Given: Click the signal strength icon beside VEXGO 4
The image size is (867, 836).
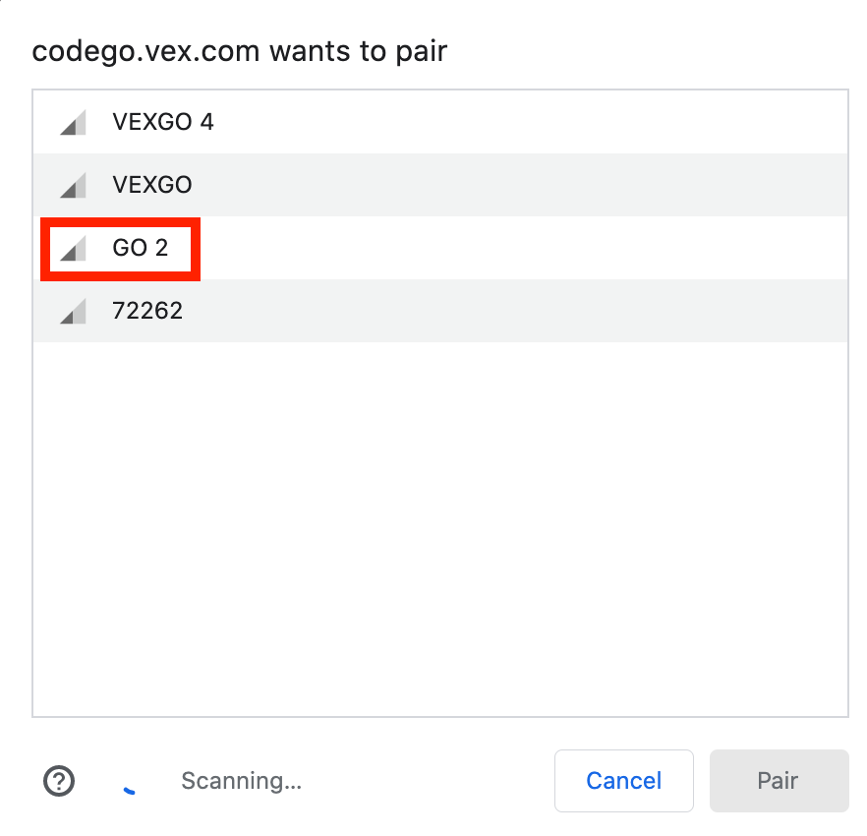Looking at the screenshot, I should click(x=73, y=122).
